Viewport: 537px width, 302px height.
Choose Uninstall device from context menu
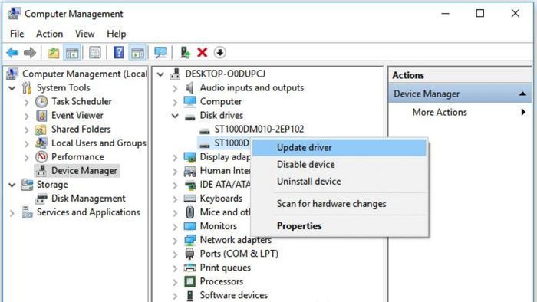click(x=339, y=182)
